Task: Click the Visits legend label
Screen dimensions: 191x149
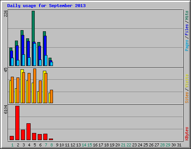Action: (x=187, y=81)
